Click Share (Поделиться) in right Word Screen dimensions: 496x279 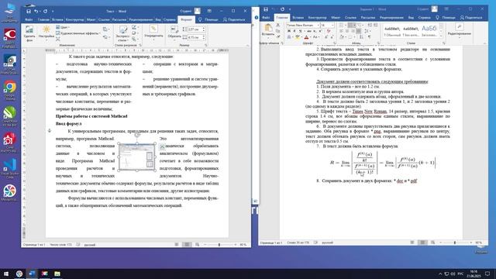click(x=471, y=18)
